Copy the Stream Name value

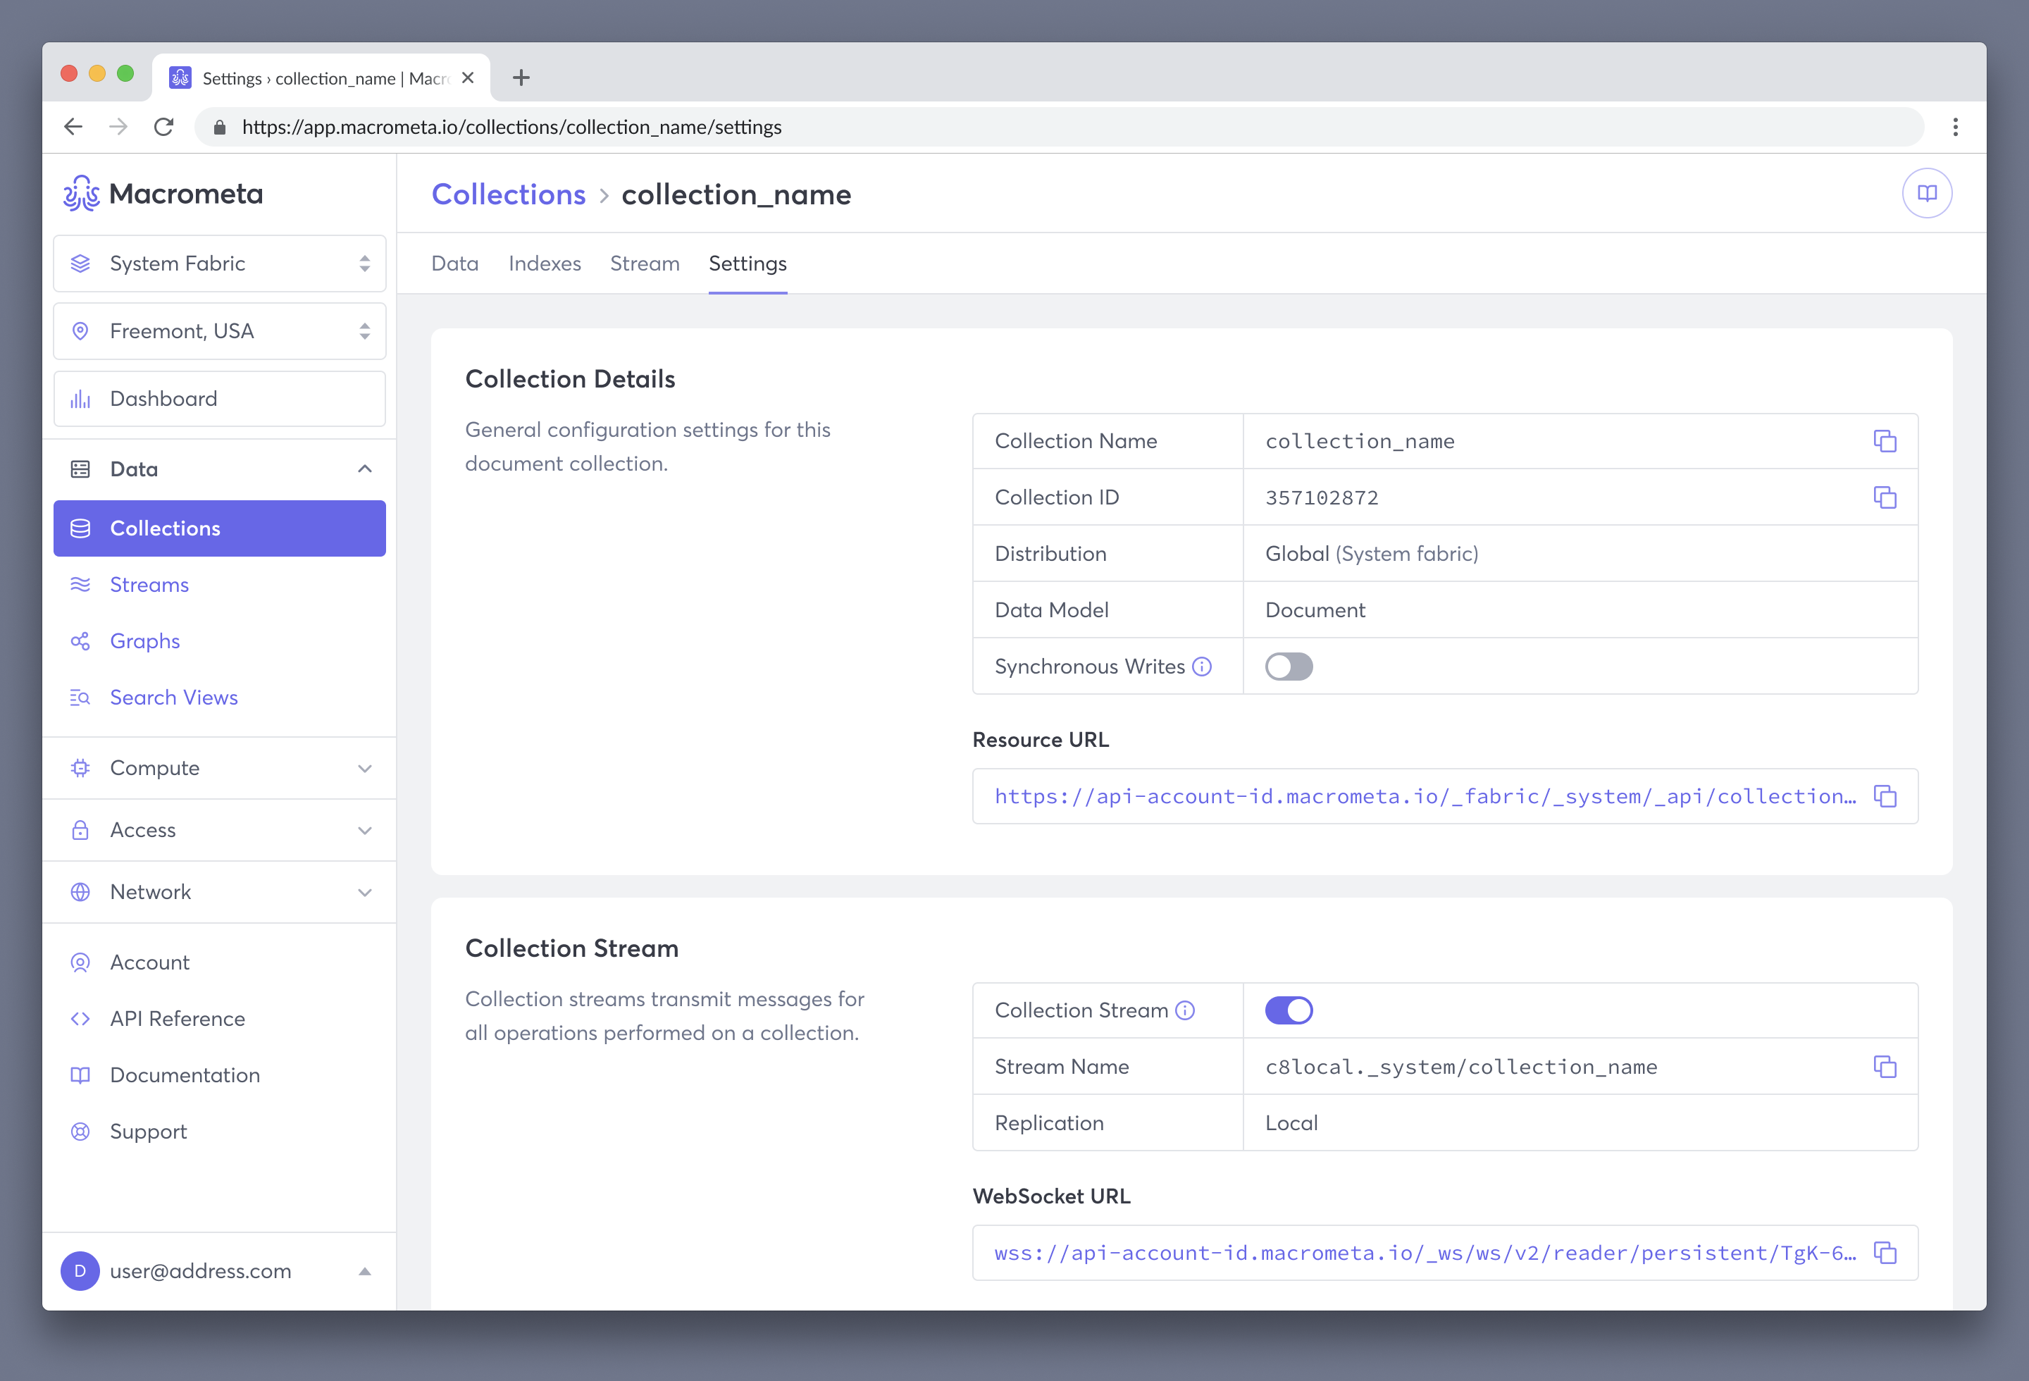1884,1067
